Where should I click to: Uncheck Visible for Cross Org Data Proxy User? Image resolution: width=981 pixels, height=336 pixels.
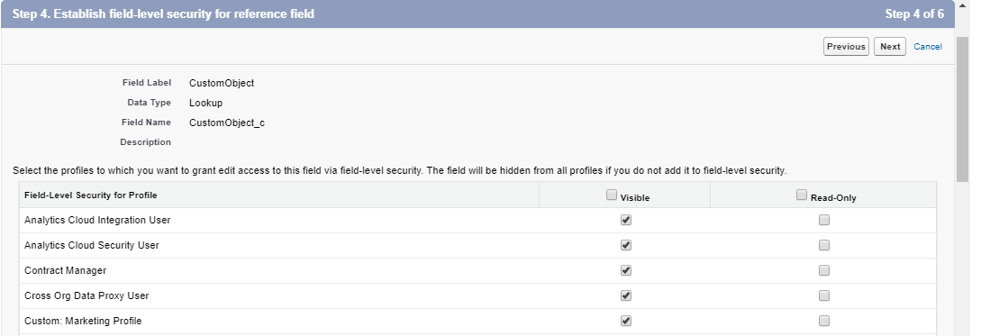click(626, 295)
